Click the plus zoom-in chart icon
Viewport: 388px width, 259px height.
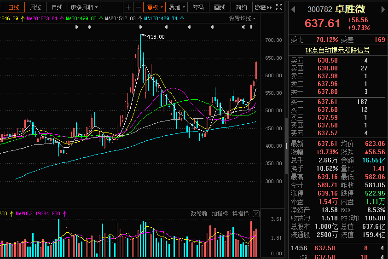128,7
